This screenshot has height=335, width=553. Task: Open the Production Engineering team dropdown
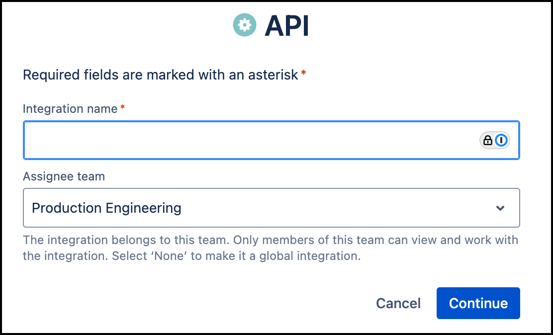(x=271, y=208)
